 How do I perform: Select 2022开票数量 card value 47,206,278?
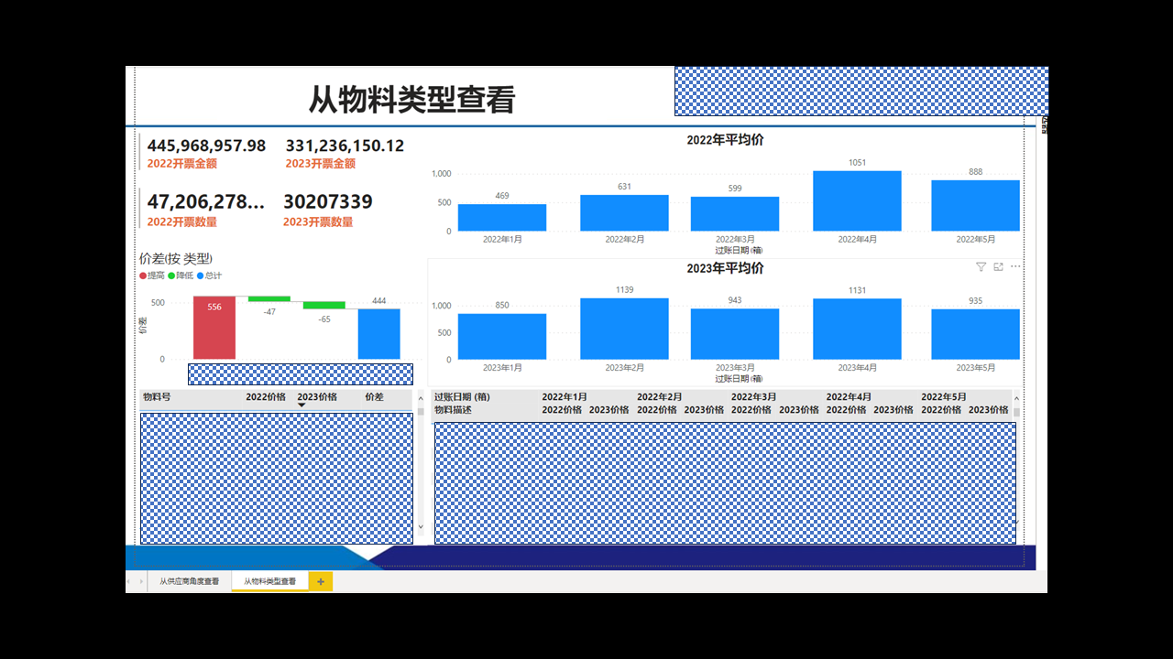point(206,201)
